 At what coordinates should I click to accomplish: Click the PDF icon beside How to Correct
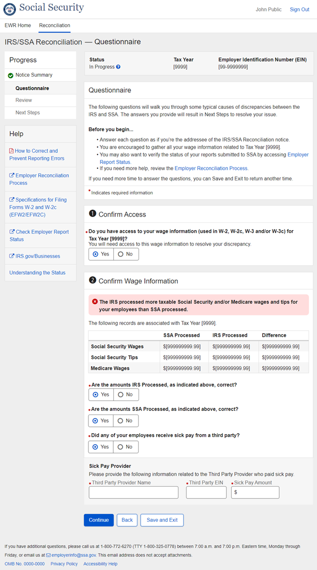coord(11,151)
